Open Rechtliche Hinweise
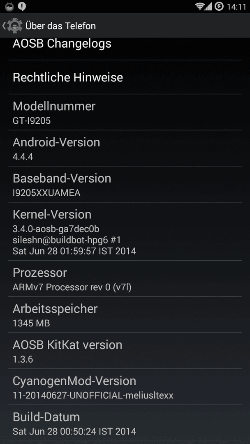The image size is (250, 444). tap(125, 77)
